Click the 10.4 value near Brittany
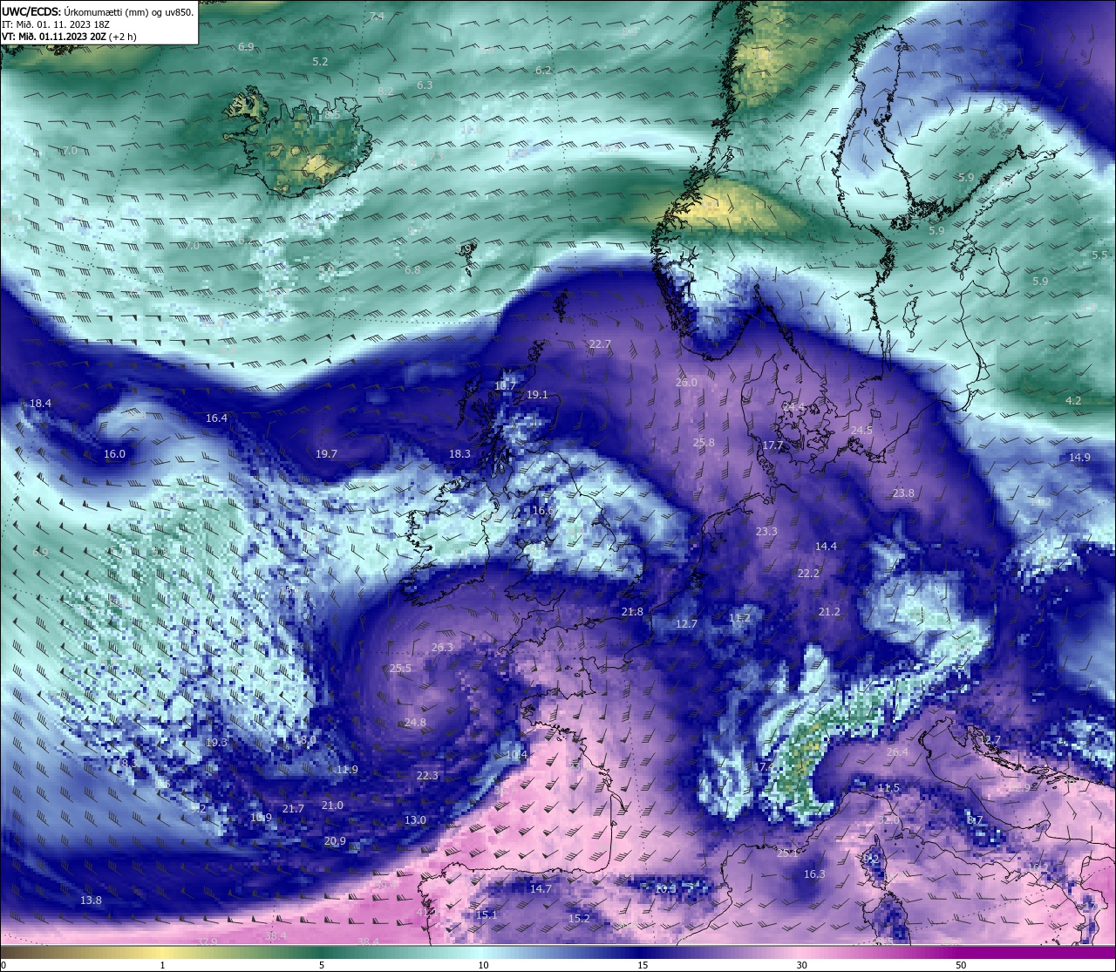 click(516, 755)
